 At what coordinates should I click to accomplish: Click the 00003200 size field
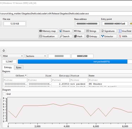[x=82, y=56]
